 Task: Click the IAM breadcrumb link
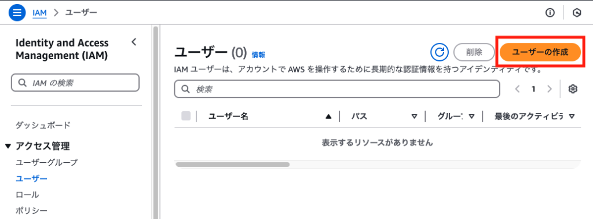(x=40, y=13)
